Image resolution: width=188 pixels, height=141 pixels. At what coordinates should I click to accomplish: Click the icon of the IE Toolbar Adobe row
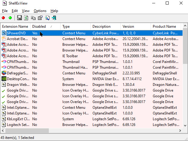pyautogui.click(x=4, y=56)
